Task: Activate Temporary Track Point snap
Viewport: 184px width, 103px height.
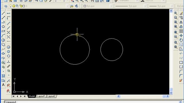Action: pyautogui.click(x=8, y=13)
